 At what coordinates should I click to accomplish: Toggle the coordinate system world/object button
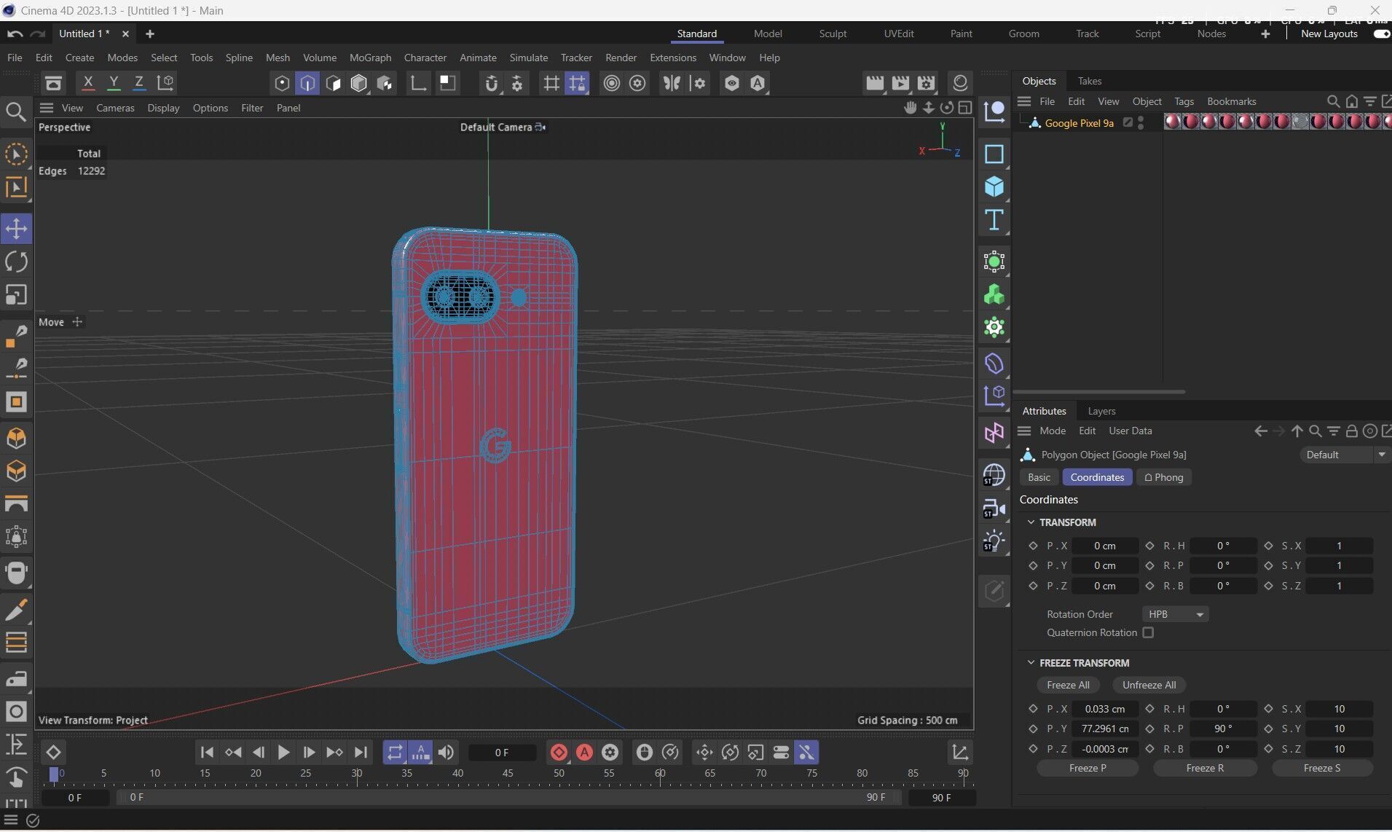point(165,83)
